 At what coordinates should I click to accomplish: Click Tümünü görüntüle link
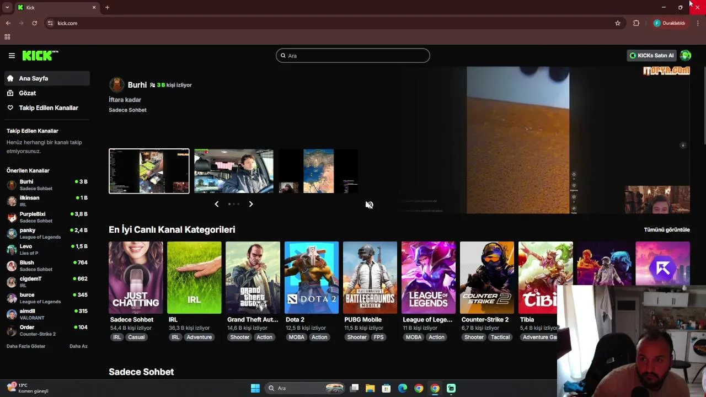pyautogui.click(x=667, y=230)
